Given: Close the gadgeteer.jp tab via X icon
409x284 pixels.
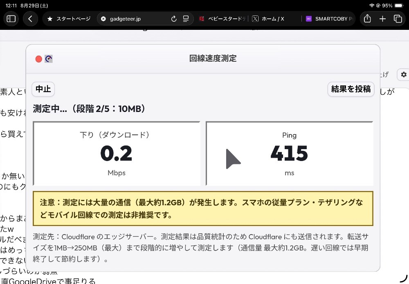Looking at the screenshot, I should click(x=103, y=19).
